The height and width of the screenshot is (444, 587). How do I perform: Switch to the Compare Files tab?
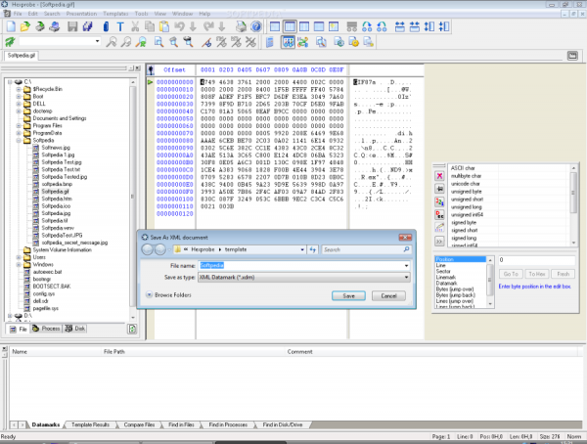coord(137,425)
